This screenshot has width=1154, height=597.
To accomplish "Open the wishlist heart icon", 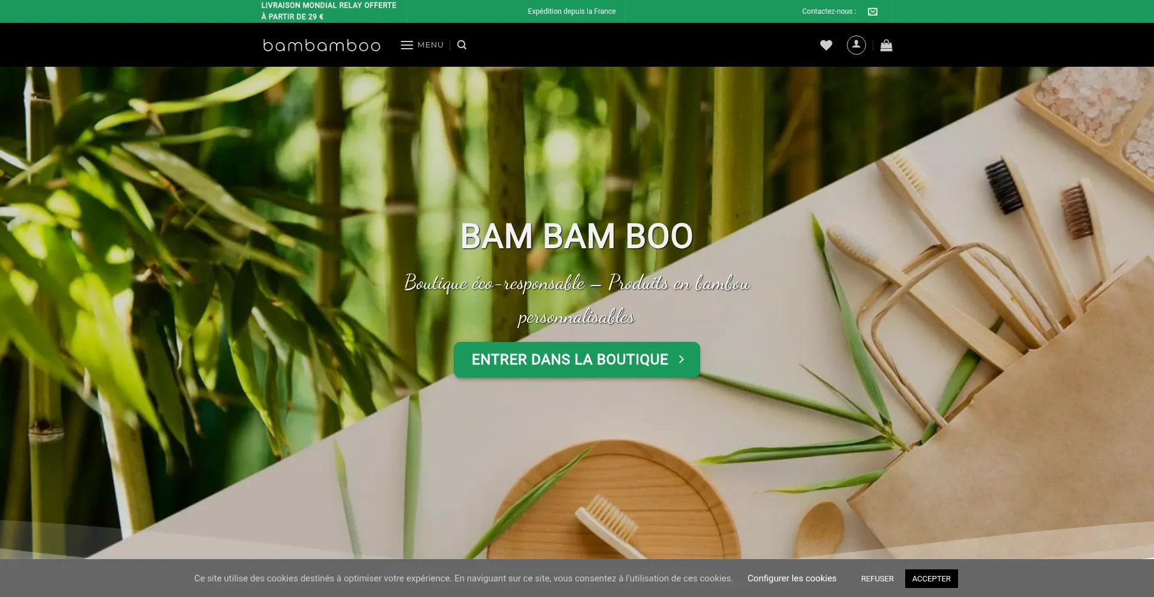I will click(826, 45).
